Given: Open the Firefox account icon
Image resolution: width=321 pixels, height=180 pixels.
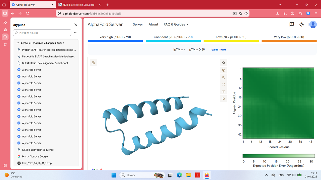Looking at the screenshot, I should [293, 13].
